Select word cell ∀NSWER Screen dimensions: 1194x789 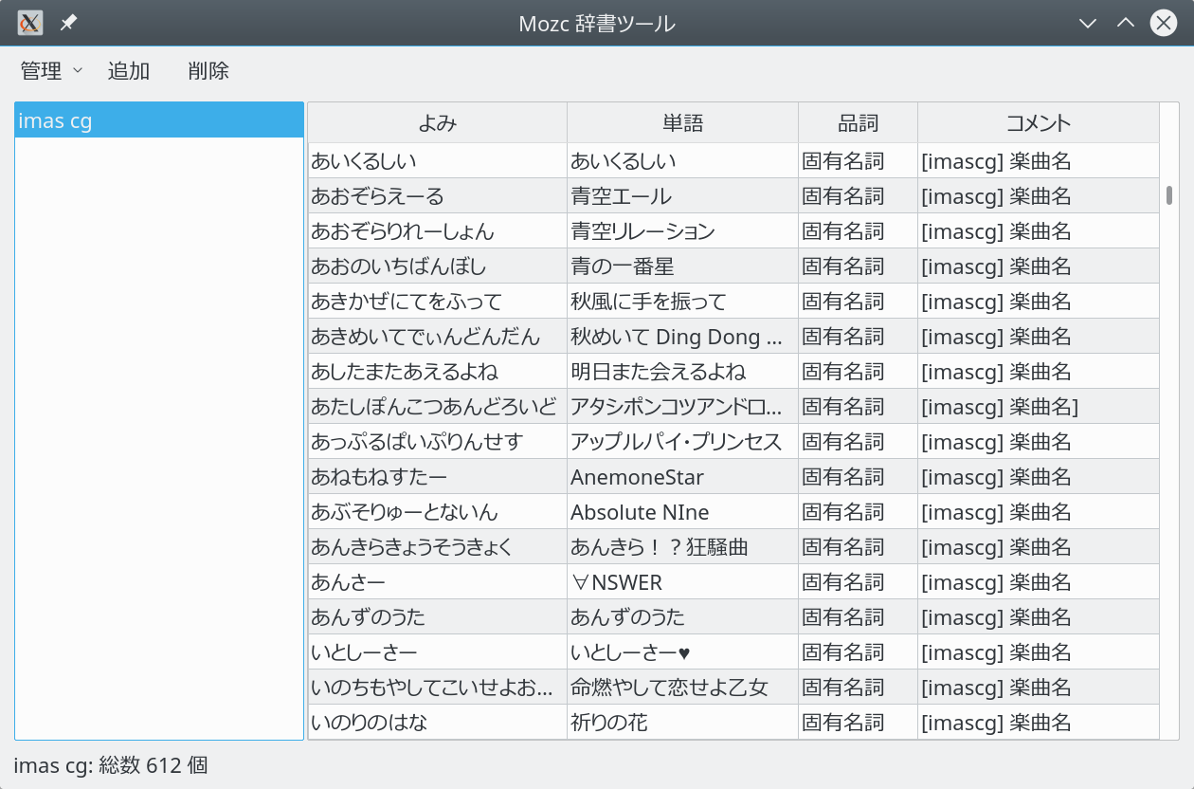tap(682, 582)
